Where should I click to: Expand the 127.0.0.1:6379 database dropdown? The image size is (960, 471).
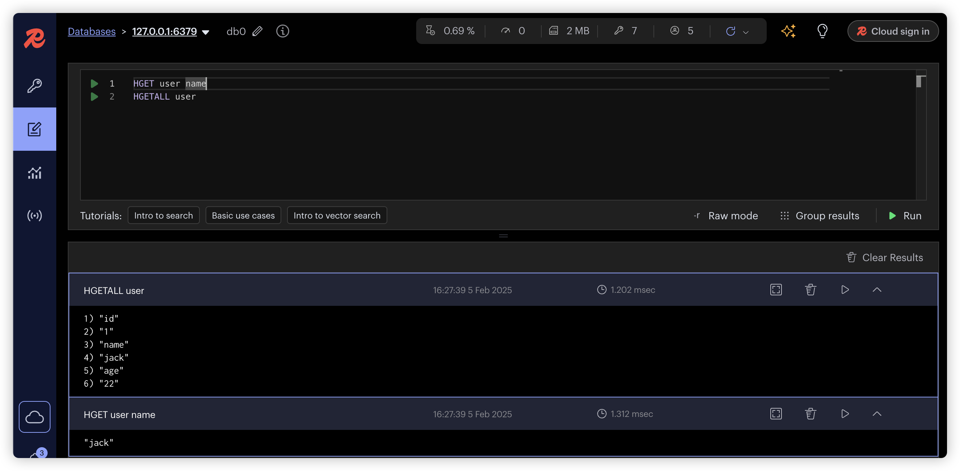click(x=205, y=32)
